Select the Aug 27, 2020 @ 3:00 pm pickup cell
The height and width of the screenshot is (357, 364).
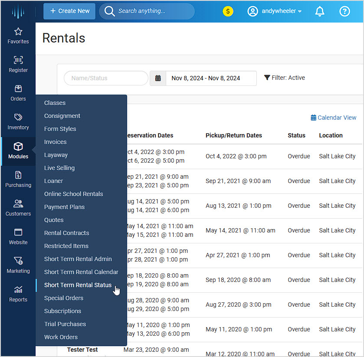tap(239, 305)
